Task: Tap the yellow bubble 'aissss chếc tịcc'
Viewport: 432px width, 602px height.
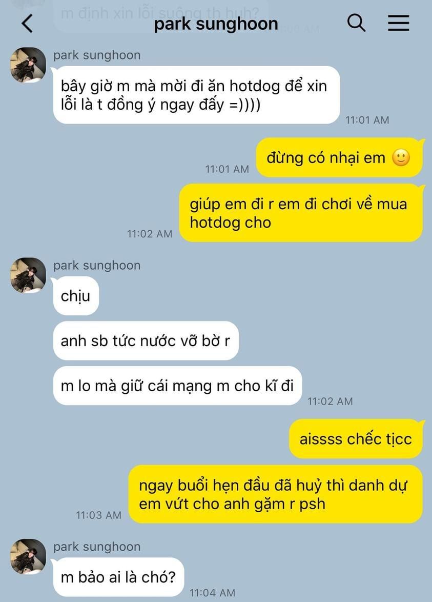Action: click(356, 439)
